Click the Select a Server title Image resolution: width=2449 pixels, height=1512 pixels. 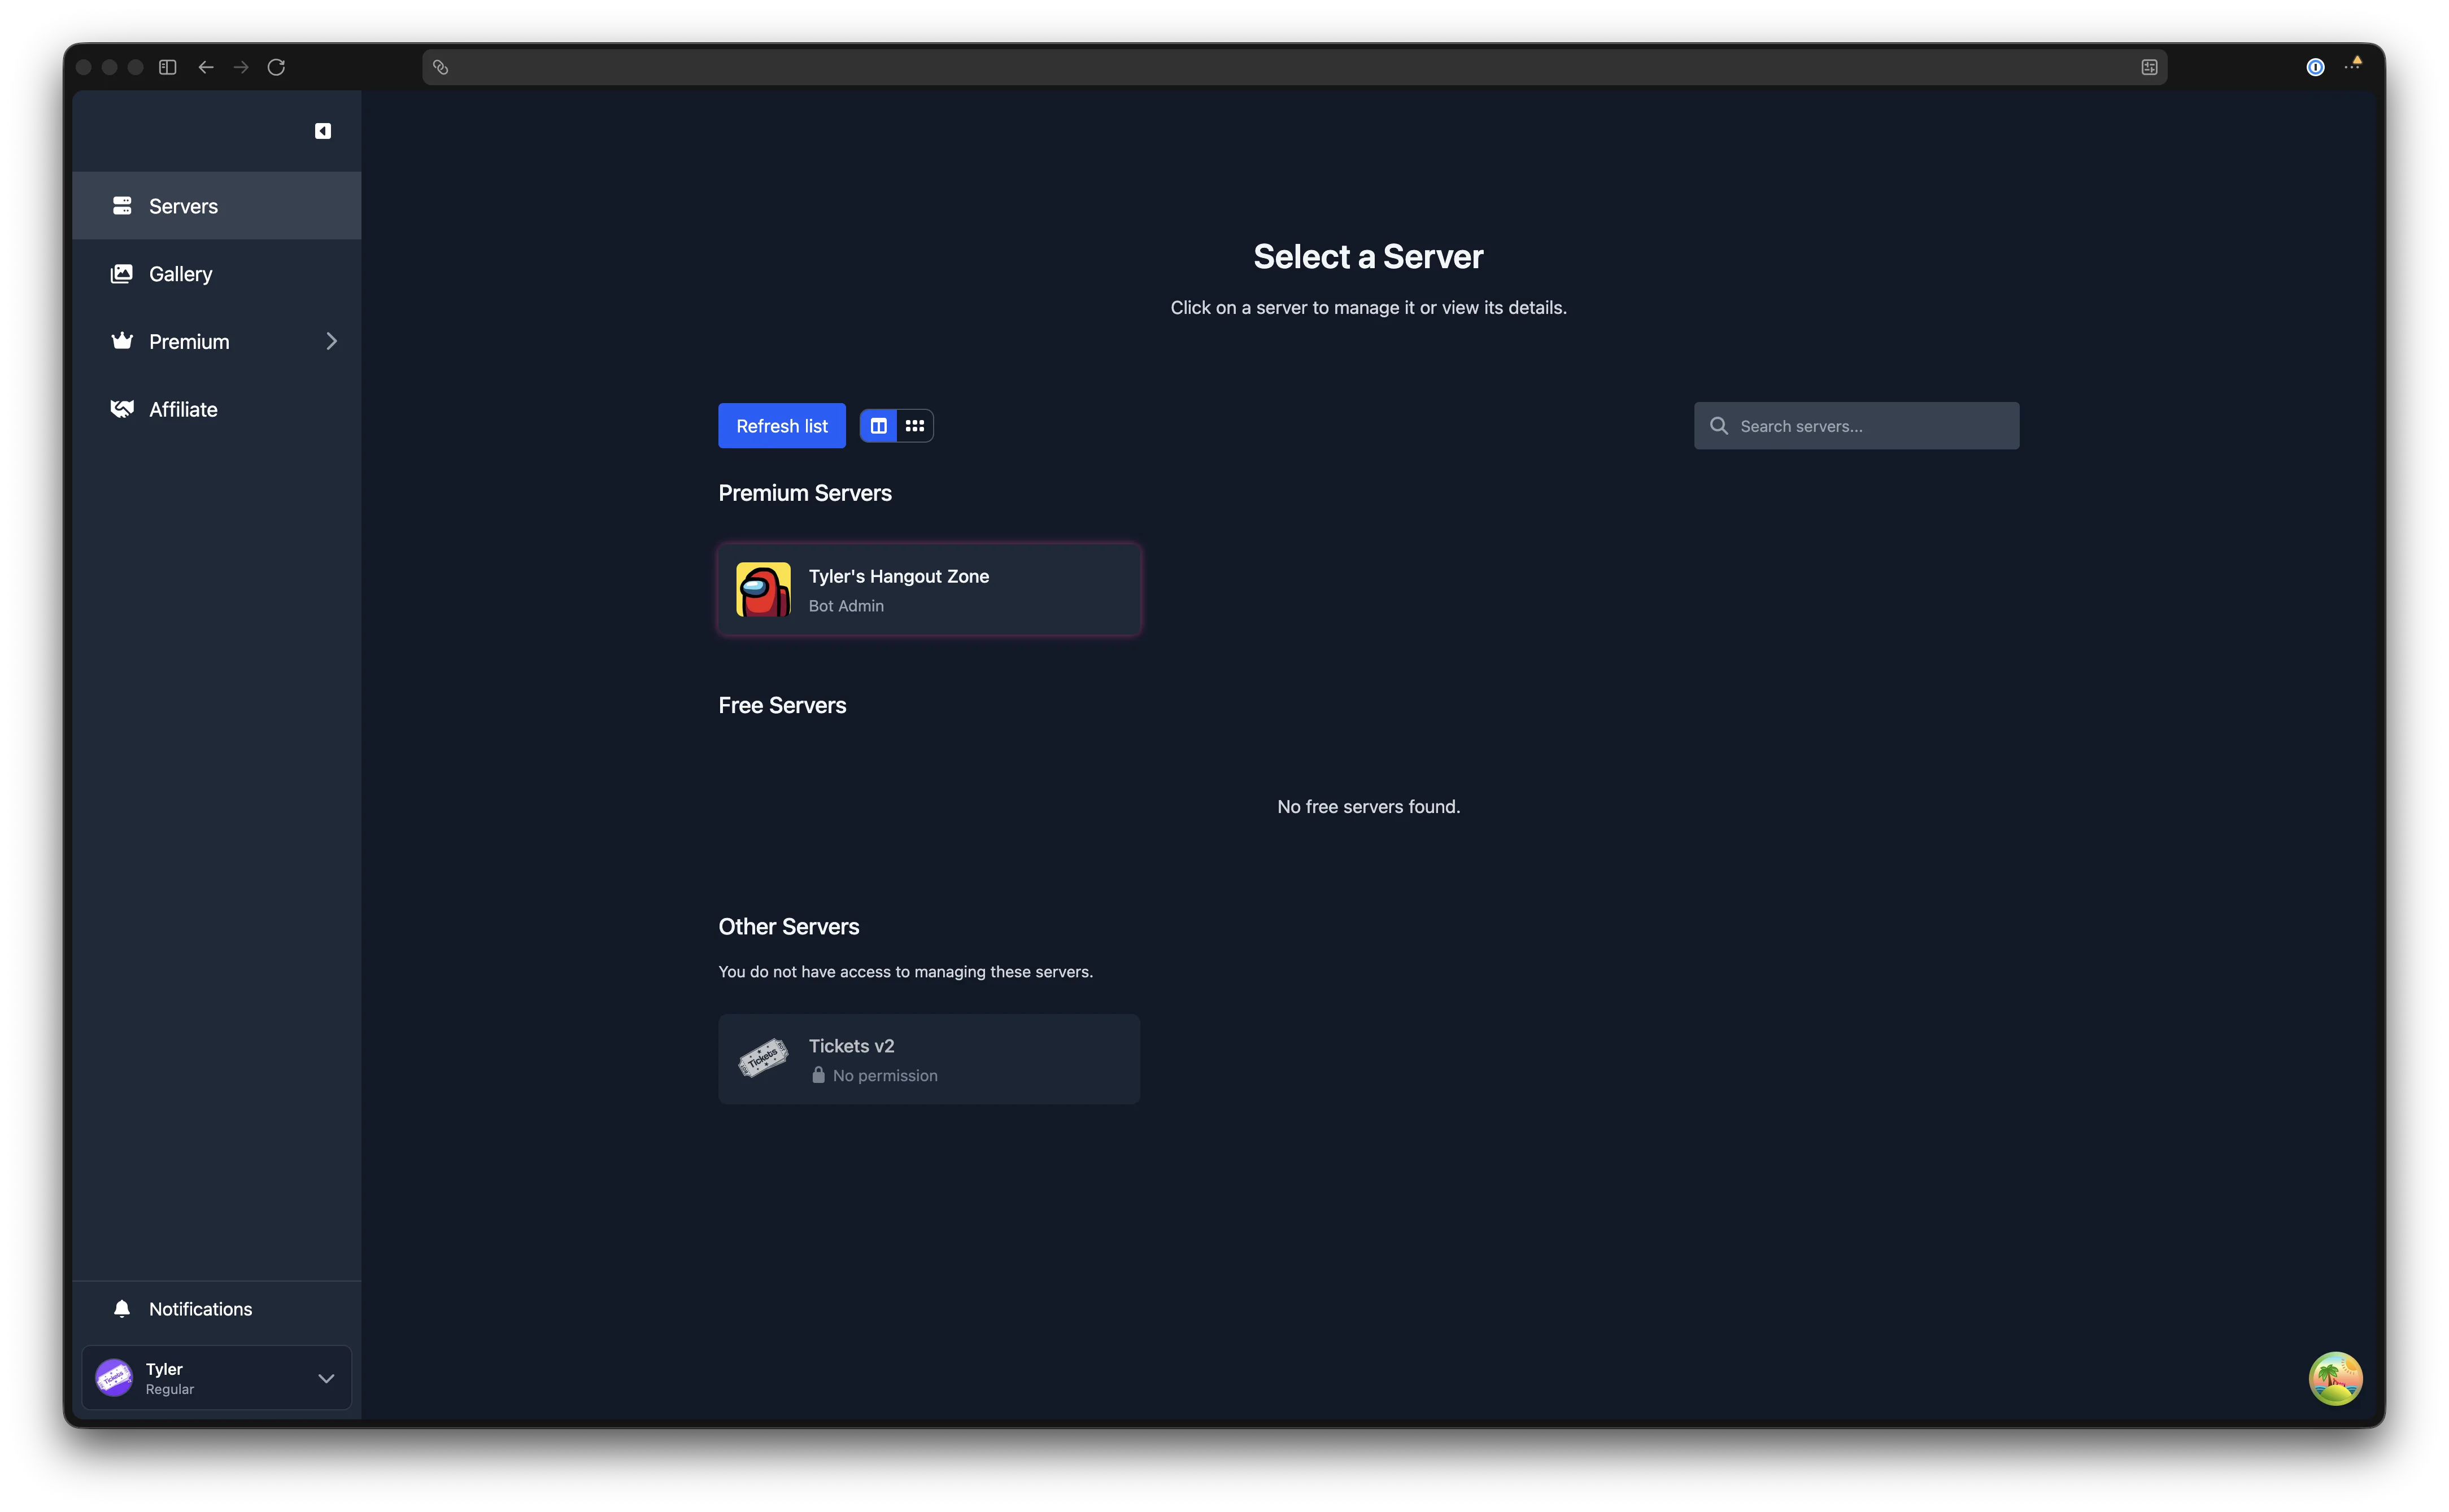click(x=1367, y=257)
